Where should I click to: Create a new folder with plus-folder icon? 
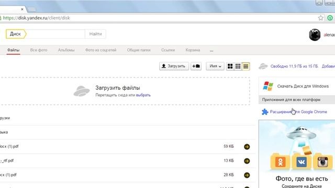(196, 66)
